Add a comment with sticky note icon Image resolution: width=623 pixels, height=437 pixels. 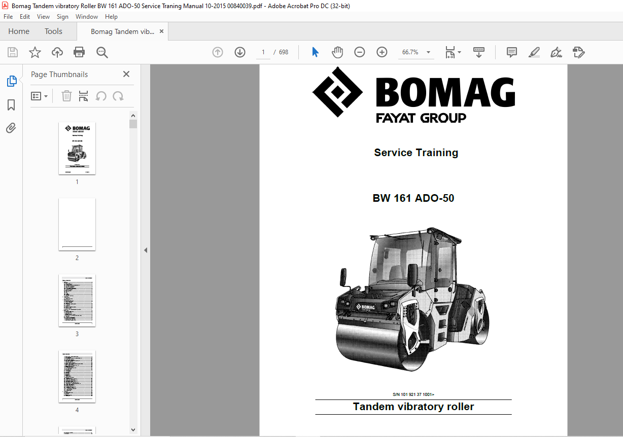512,52
